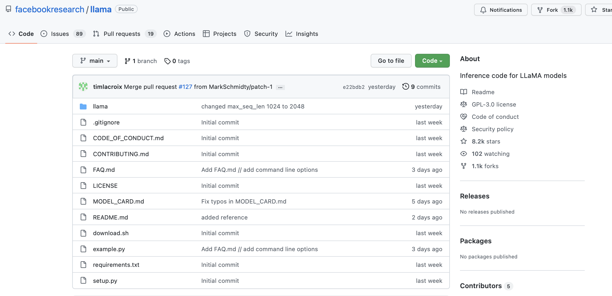The image size is (612, 296).
Task: Open the blue llama folder
Action: [100, 106]
